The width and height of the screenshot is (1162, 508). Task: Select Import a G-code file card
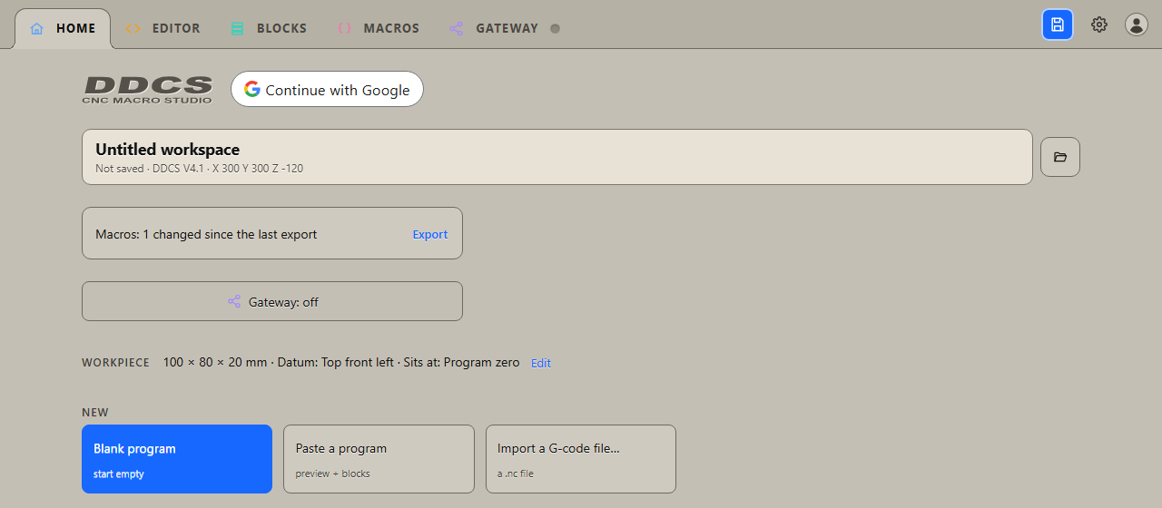coord(581,459)
